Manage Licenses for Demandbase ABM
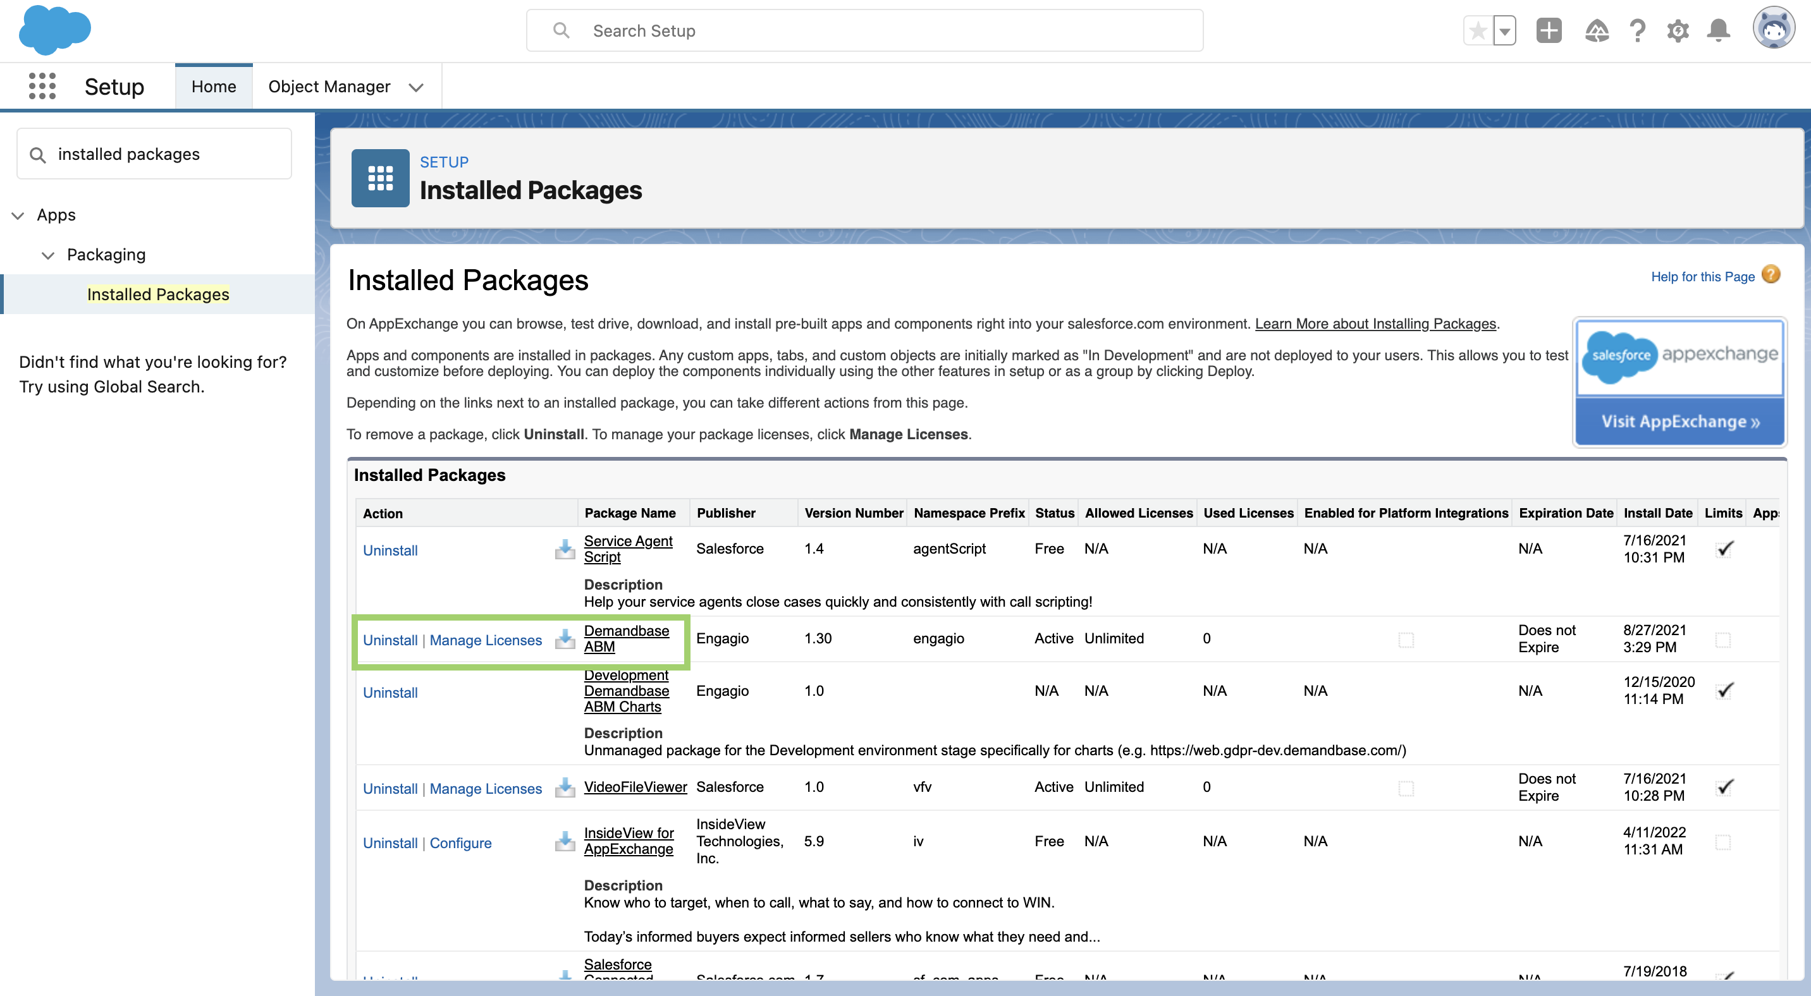1811x996 pixels. (x=486, y=641)
